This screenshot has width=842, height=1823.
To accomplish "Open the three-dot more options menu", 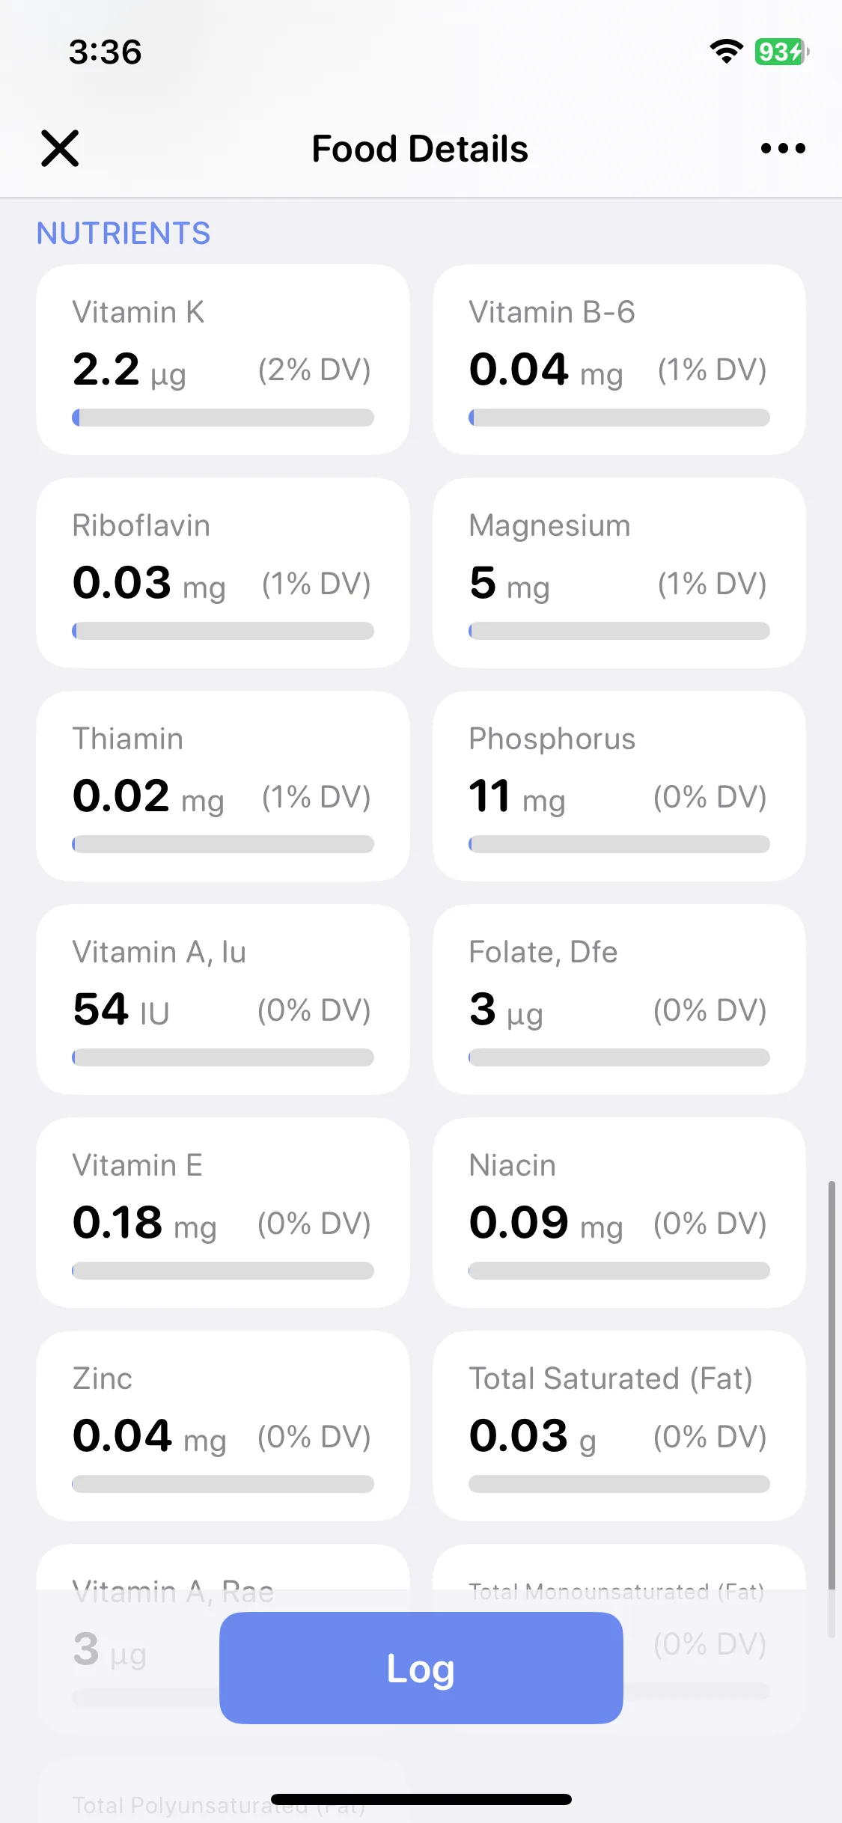I will 783,148.
